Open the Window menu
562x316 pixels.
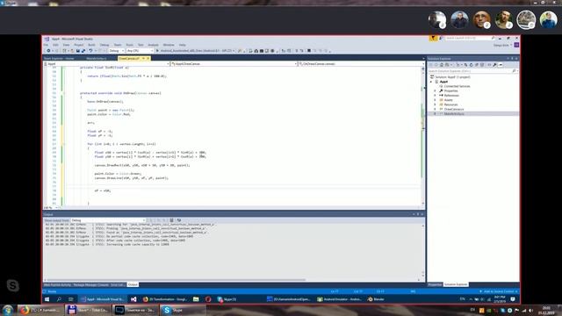(x=169, y=45)
